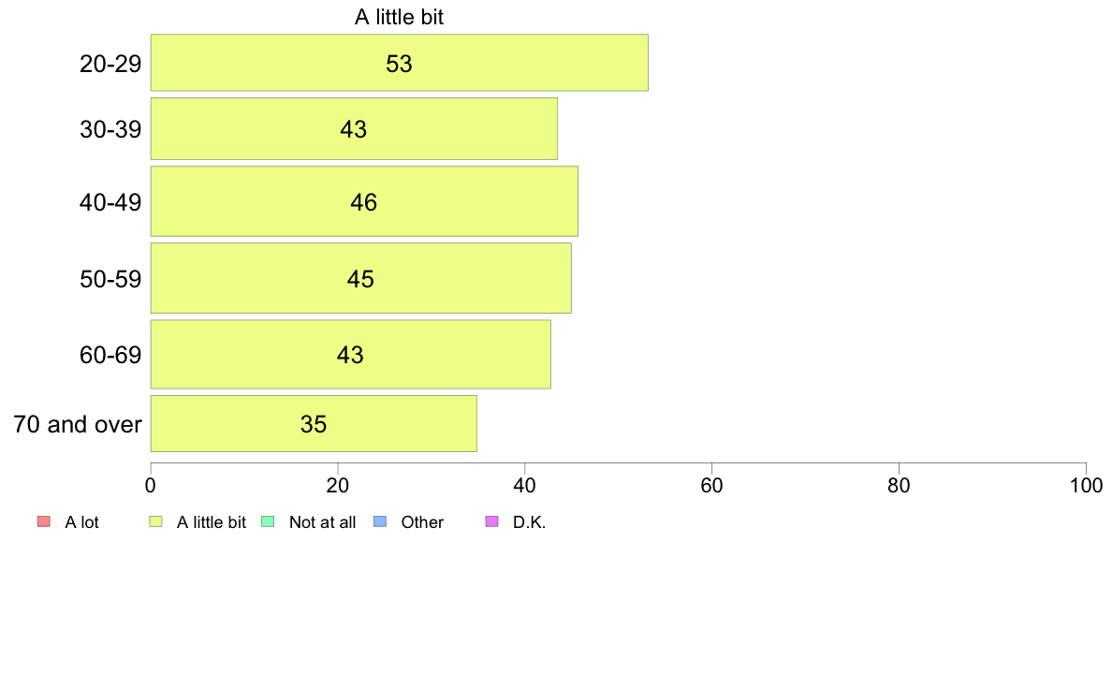Screen dimensions: 1112x689
Task: Click the '20-29' age group label
Action: click(110, 64)
